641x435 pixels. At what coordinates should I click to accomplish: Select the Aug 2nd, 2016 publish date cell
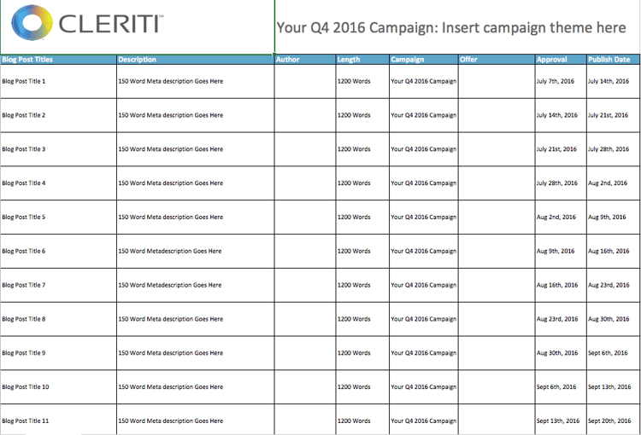(613, 183)
